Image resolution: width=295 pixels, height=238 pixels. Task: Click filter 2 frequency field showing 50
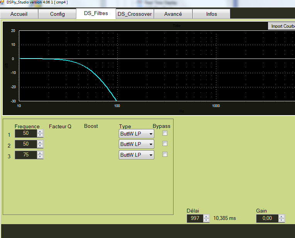[26, 144]
